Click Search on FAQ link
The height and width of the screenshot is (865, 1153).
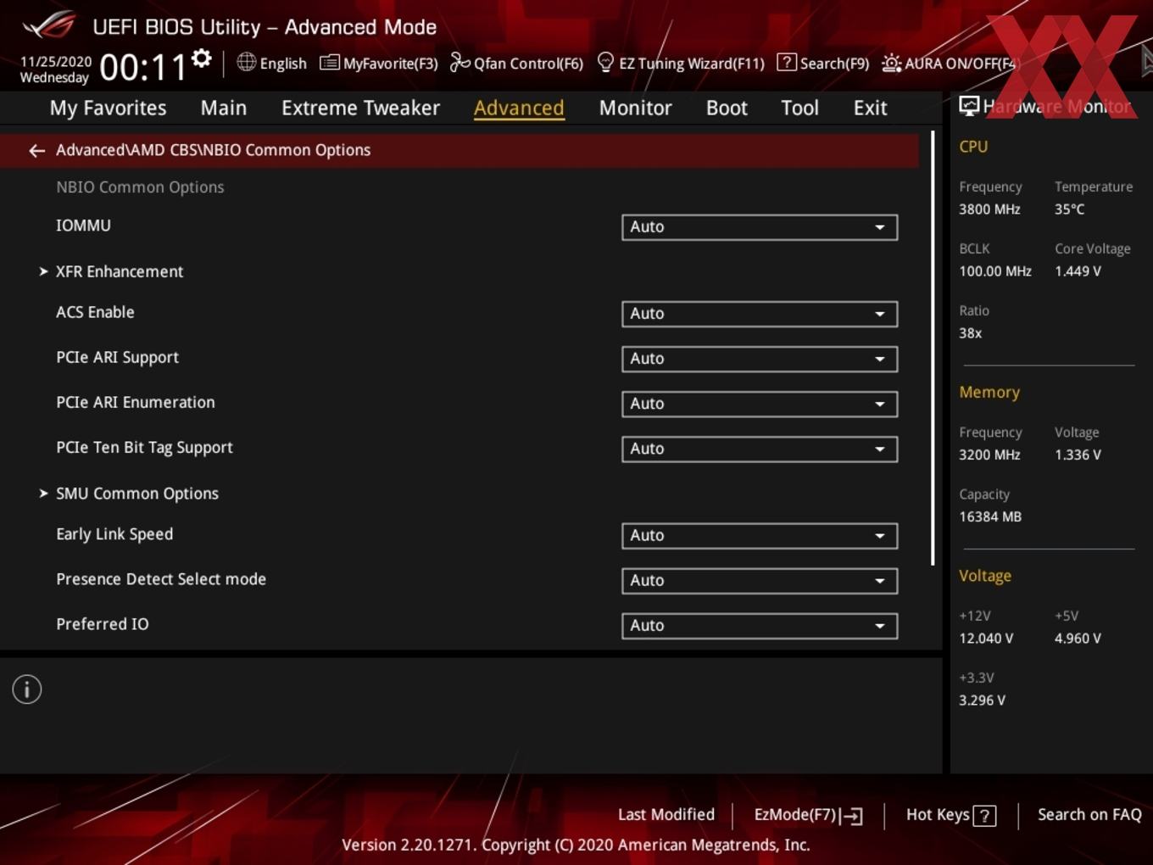click(x=1089, y=815)
